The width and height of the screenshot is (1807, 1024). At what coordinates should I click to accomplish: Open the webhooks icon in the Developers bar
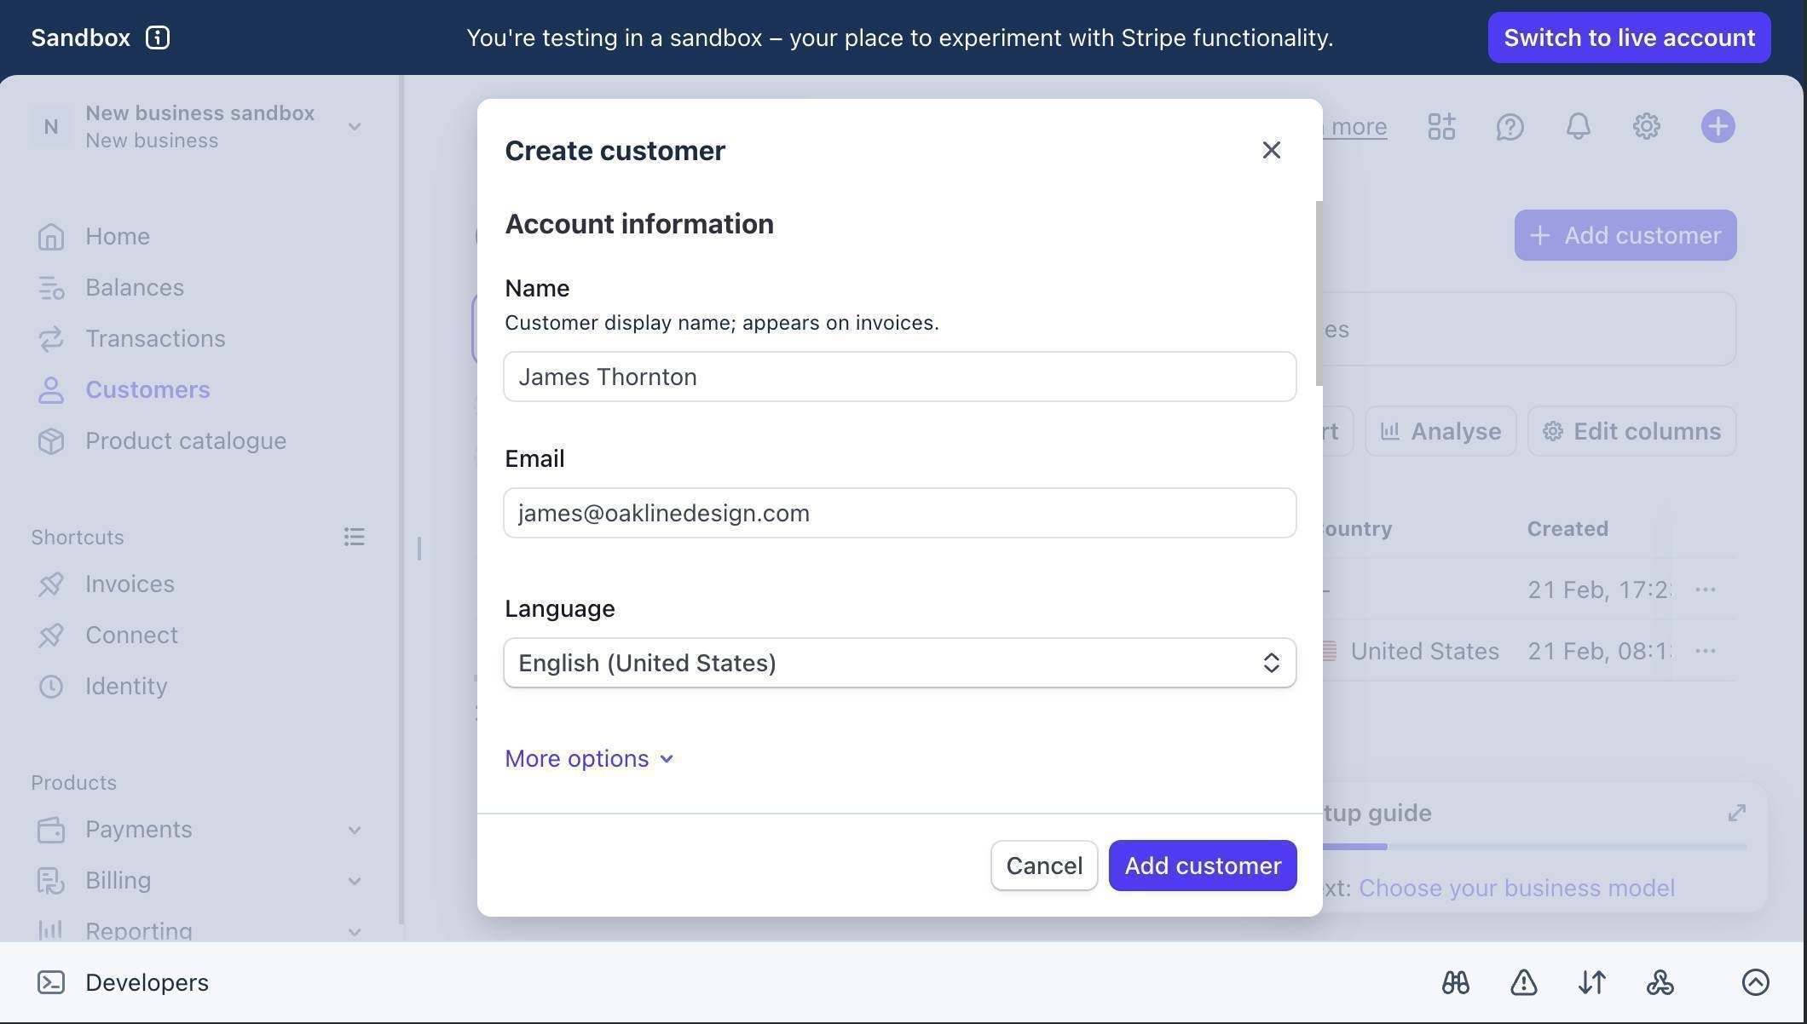pos(1660,981)
